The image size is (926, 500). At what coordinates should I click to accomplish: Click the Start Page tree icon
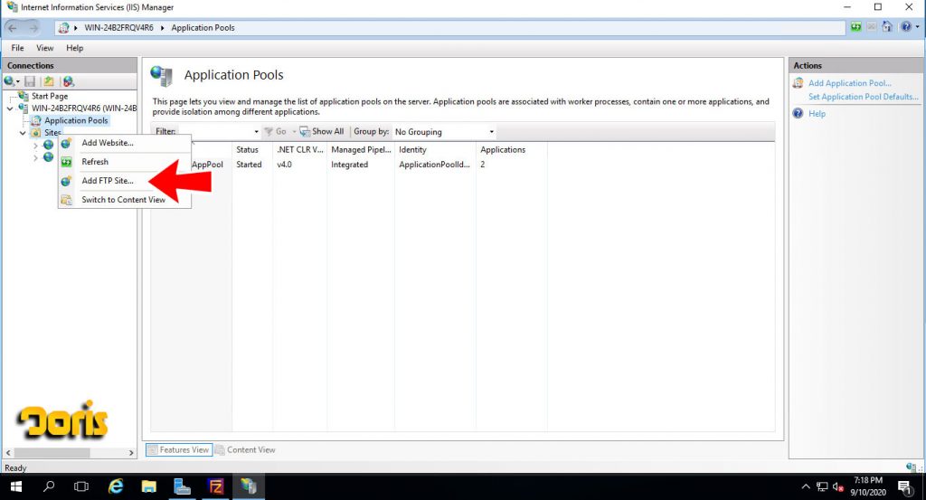pyautogui.click(x=23, y=96)
